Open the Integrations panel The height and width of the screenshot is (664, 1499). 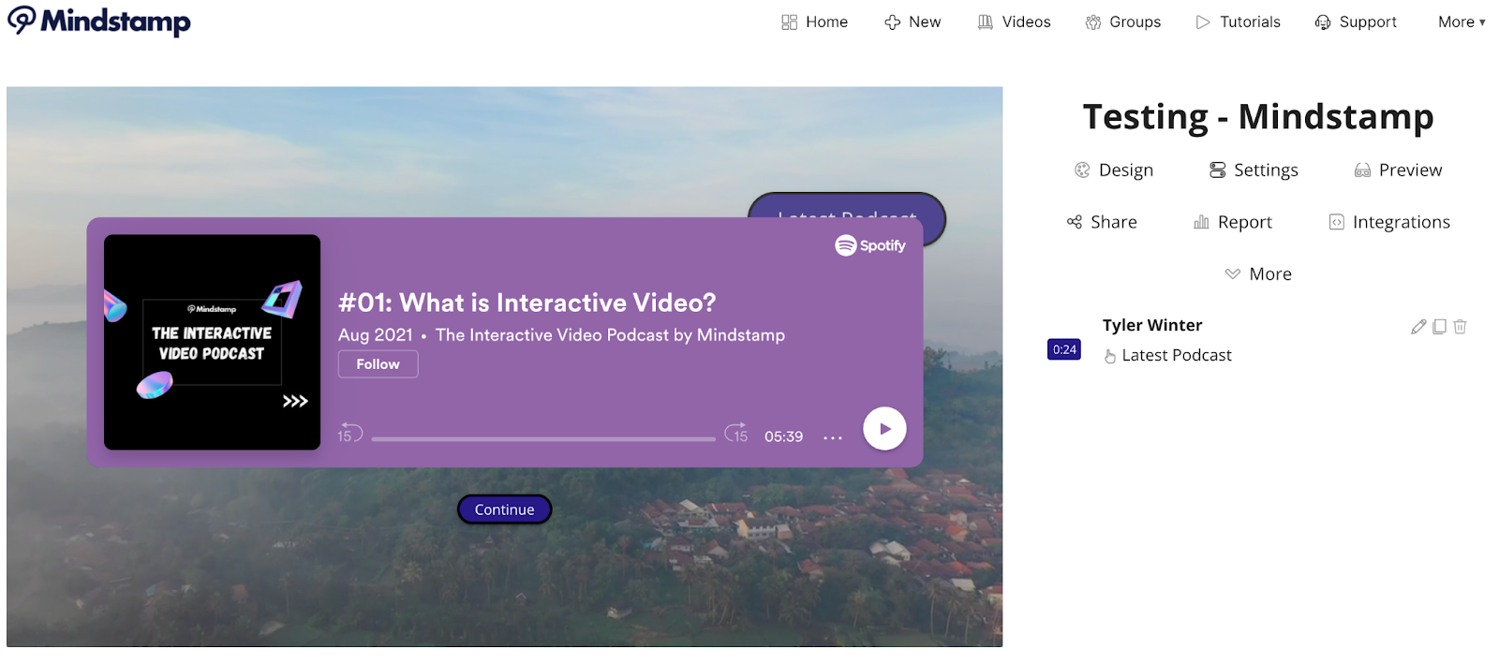(1389, 222)
